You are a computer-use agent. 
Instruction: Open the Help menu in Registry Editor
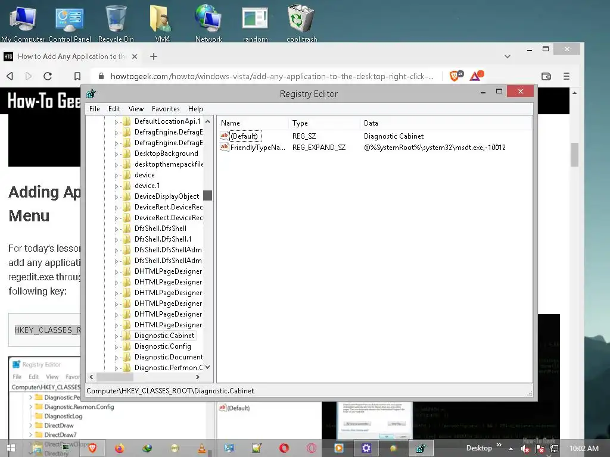[x=195, y=109]
